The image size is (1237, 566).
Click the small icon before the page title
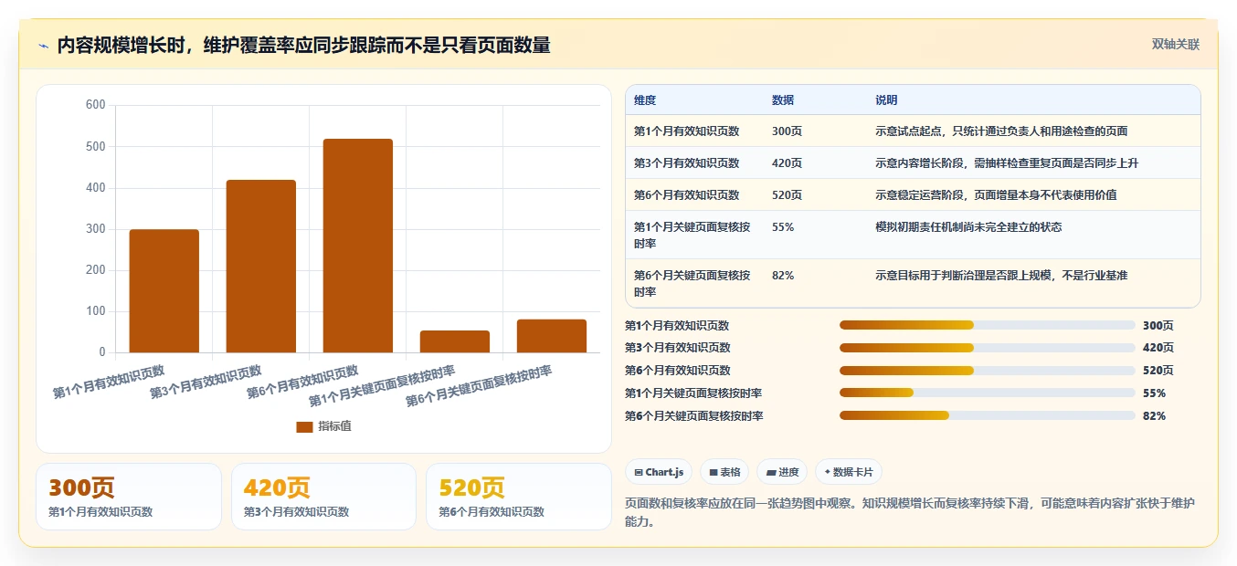pos(43,46)
